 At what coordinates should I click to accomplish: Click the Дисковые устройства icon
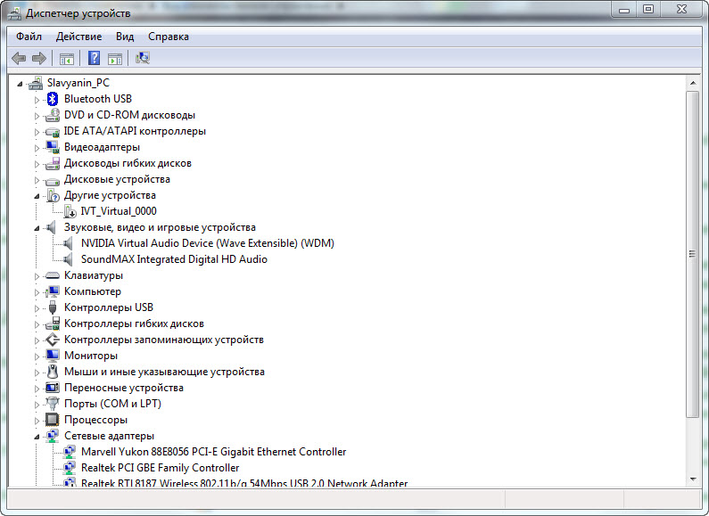[53, 180]
